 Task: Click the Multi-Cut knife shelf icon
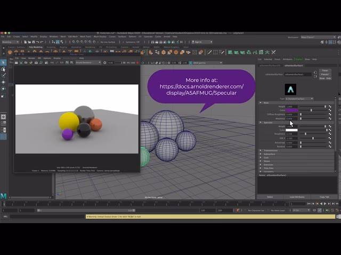point(209,52)
